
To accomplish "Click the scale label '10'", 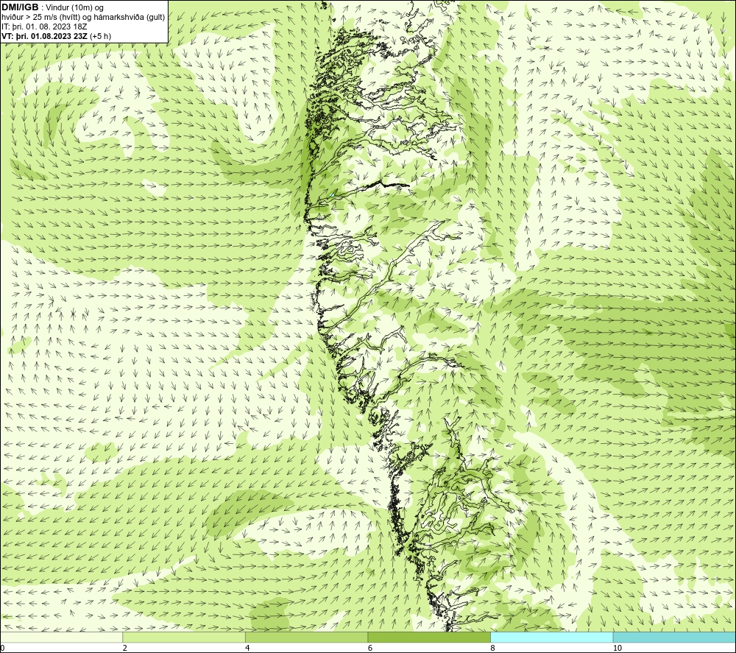I will point(618,649).
